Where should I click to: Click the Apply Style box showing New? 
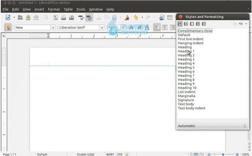point(33,27)
